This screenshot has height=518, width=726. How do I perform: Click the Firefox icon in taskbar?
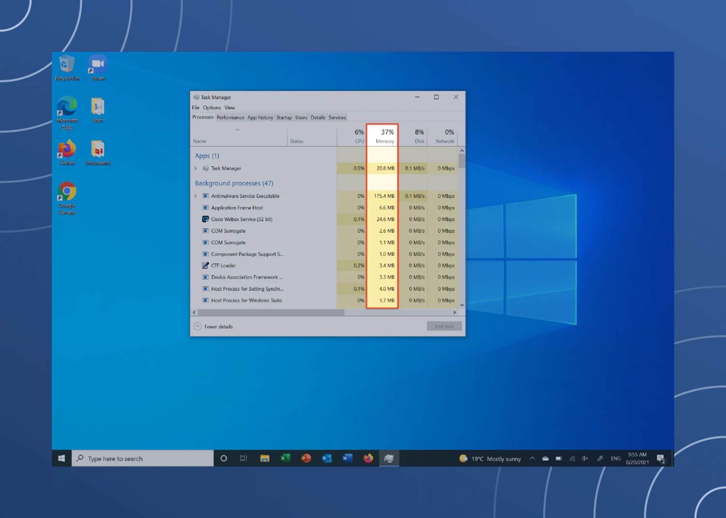[x=368, y=459]
